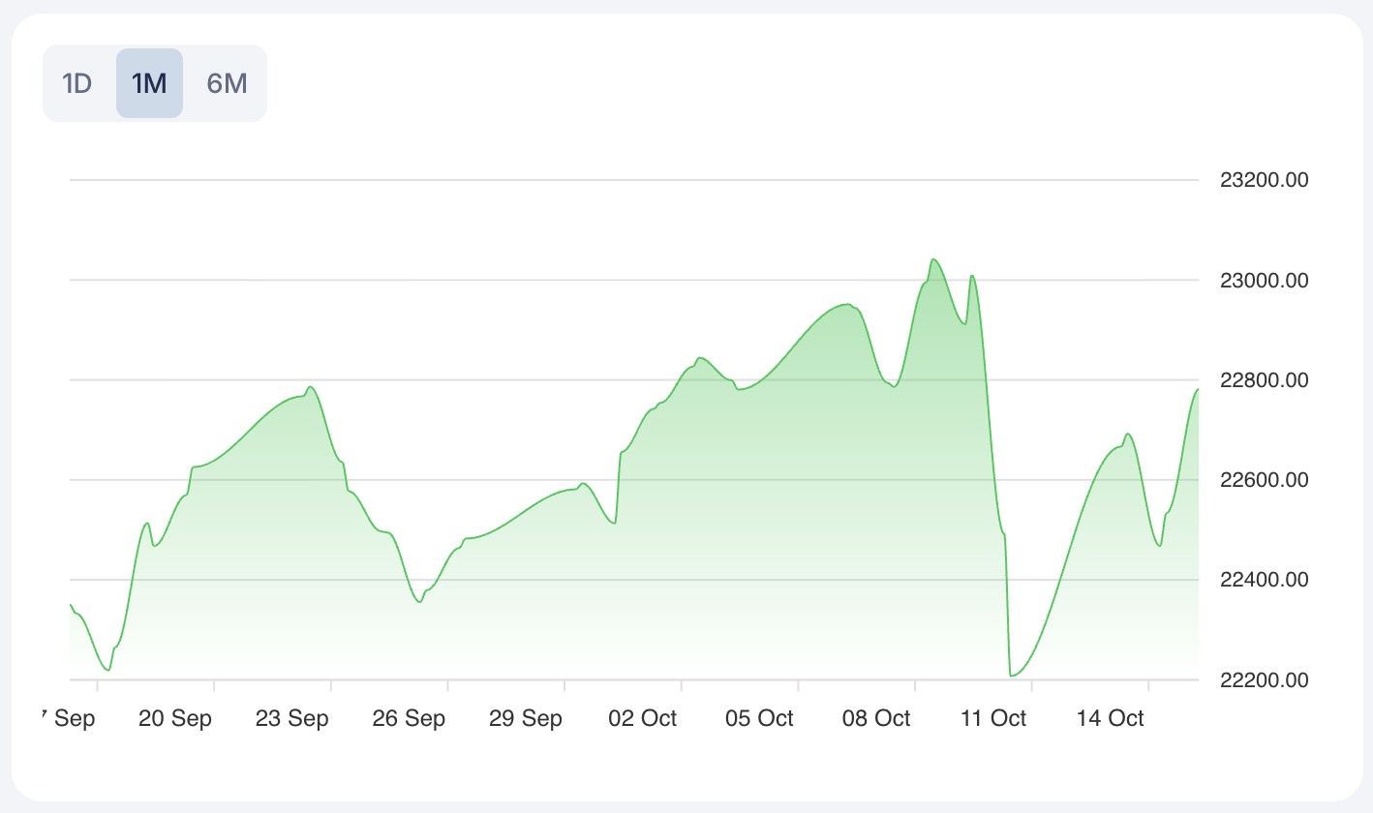Click the 20 Sep x-axis label
Screen dimensions: 1373x813
click(175, 718)
